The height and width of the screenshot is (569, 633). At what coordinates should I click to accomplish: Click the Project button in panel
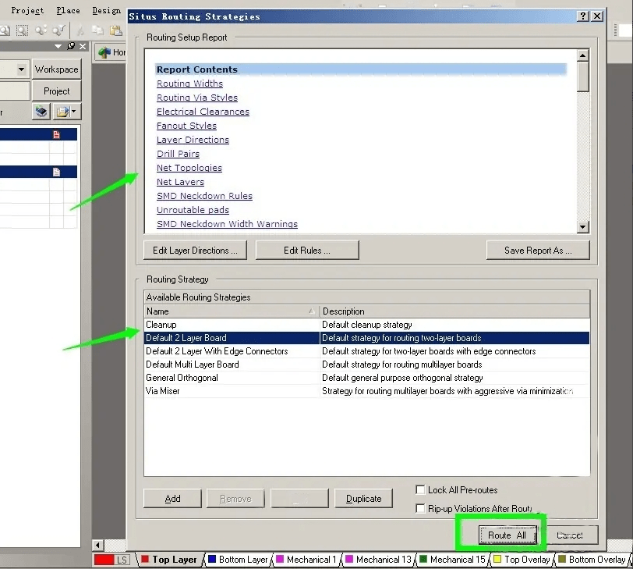pyautogui.click(x=56, y=91)
